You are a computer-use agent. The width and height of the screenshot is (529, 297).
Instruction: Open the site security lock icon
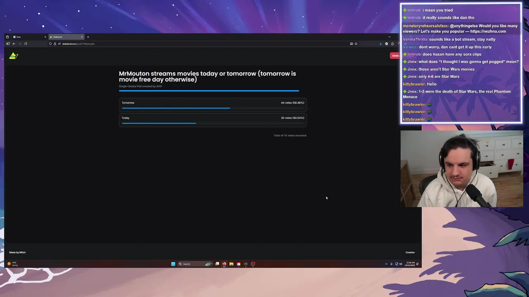coord(55,44)
